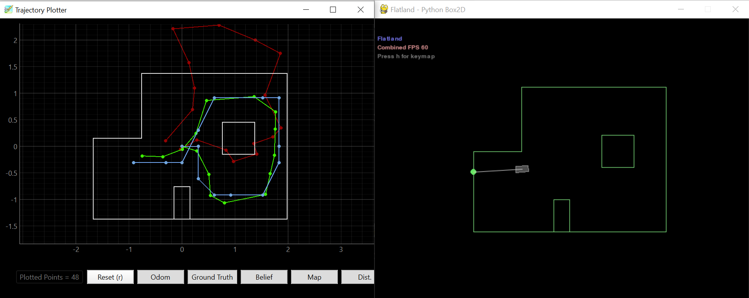Image resolution: width=749 pixels, height=298 pixels.
Task: Click the y-axis tick label -1.5
Action: click(11, 227)
